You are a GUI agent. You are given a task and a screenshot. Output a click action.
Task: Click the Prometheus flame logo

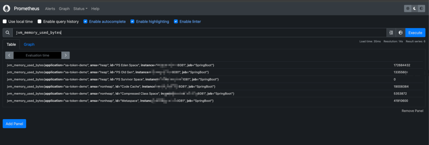(7, 8)
